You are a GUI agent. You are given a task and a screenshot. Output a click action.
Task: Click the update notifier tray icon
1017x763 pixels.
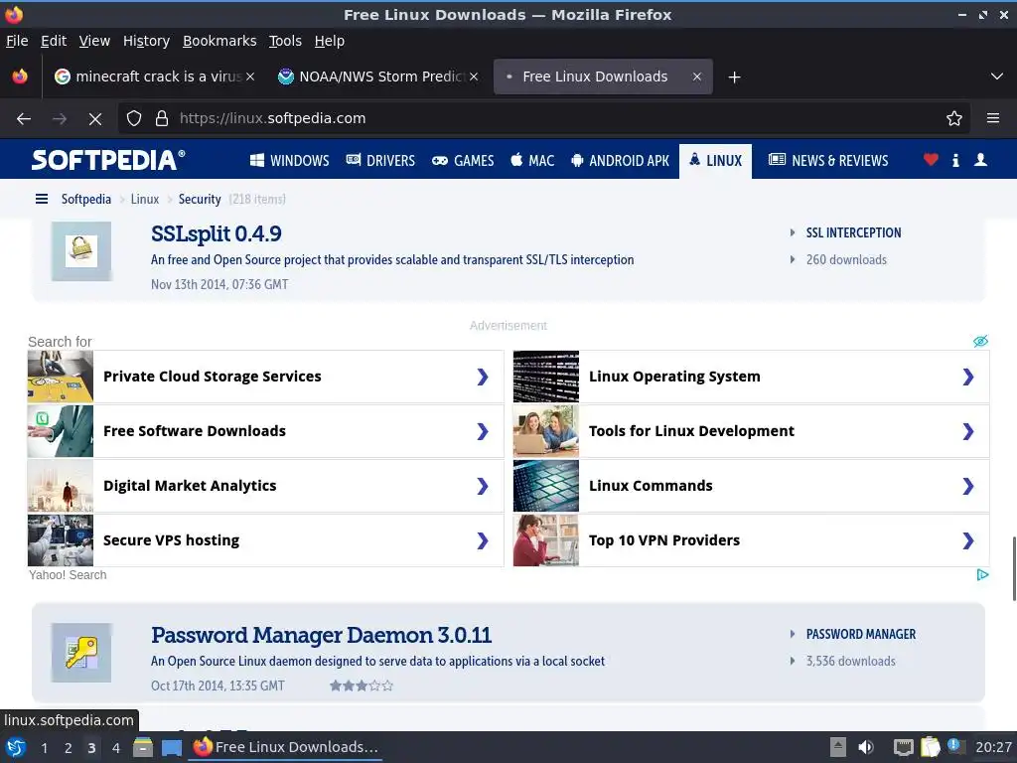(954, 746)
